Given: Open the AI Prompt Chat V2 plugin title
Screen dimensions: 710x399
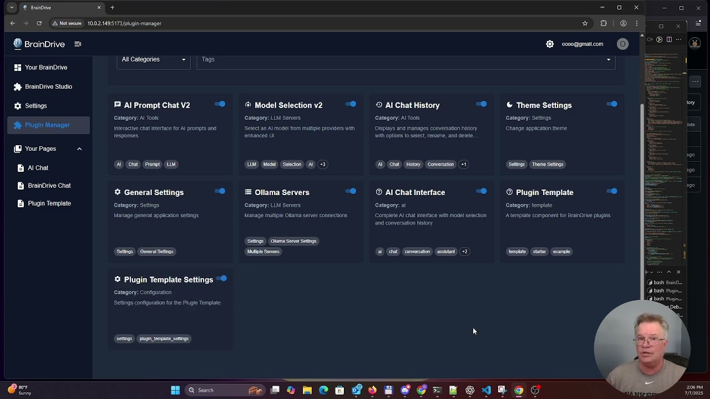Looking at the screenshot, I should click(x=157, y=105).
